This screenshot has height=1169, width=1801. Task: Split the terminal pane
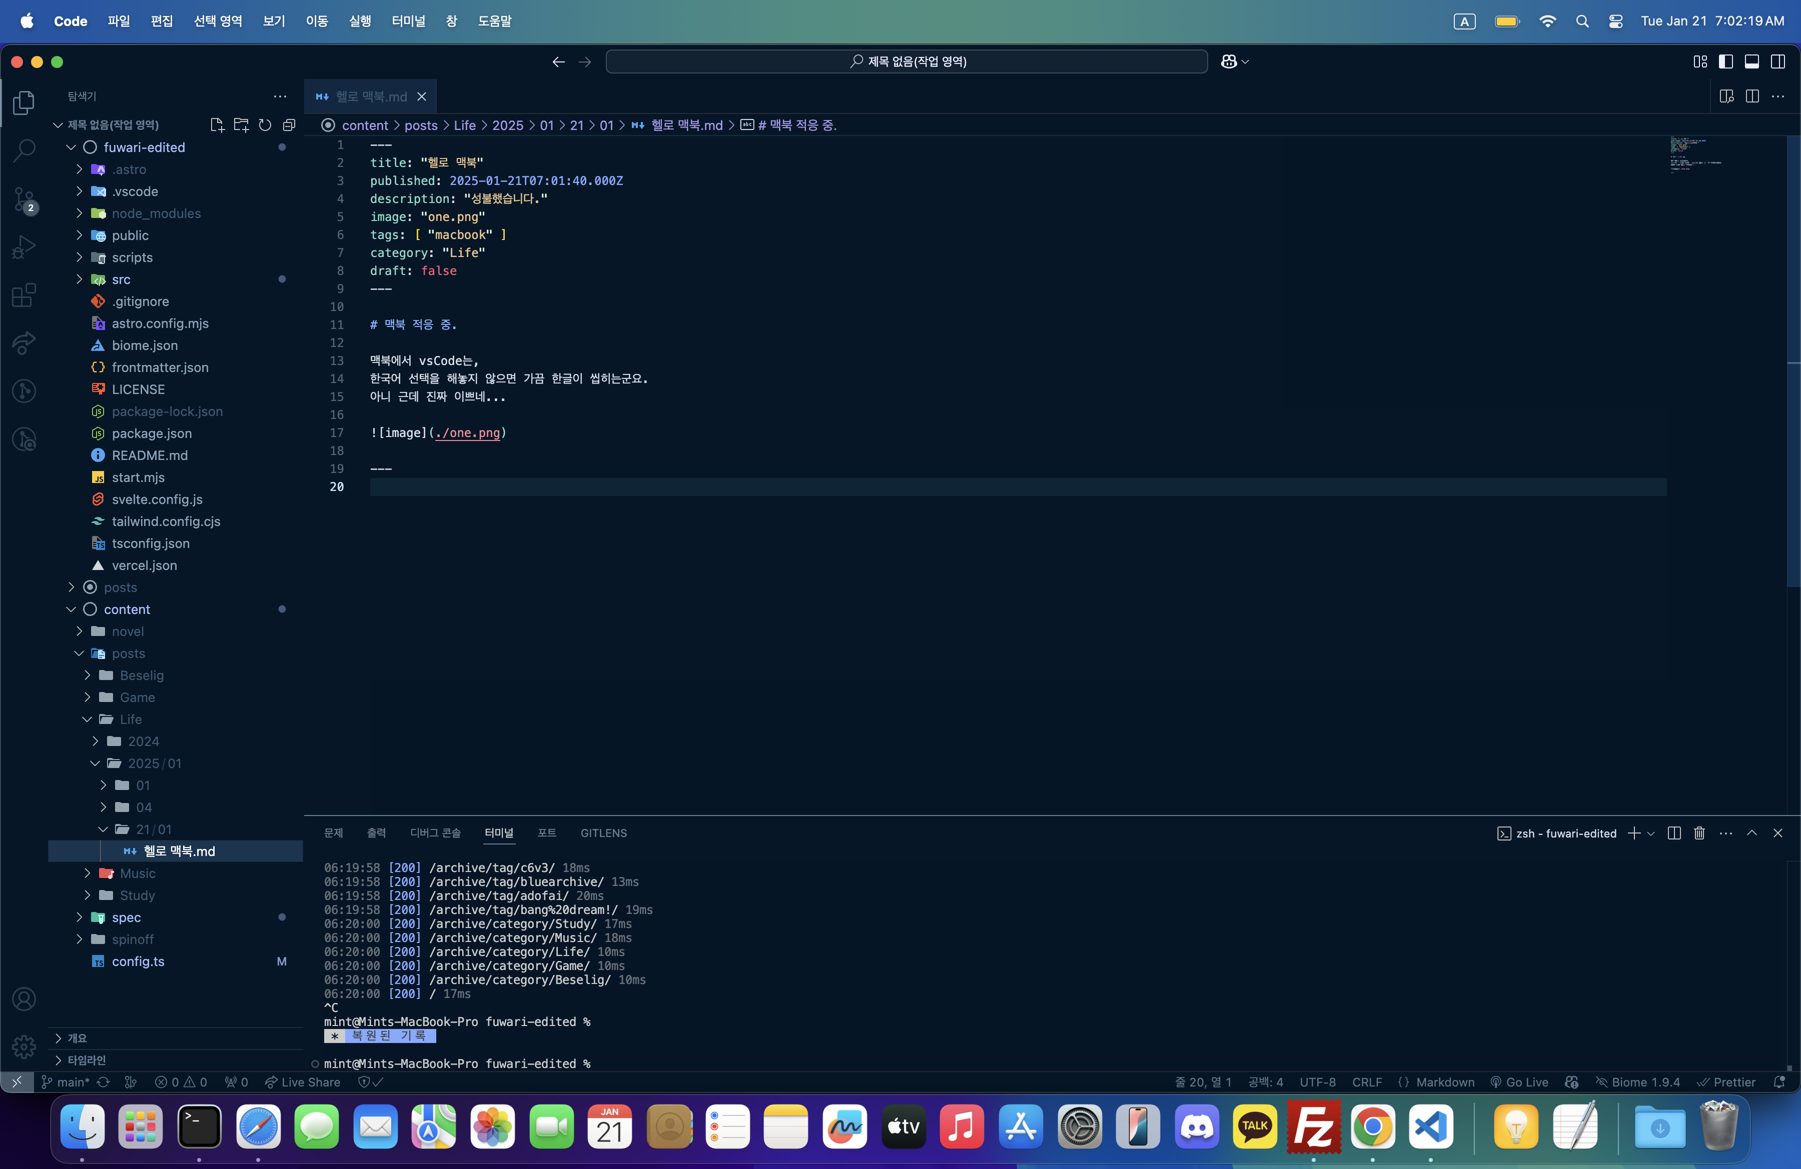point(1674,832)
